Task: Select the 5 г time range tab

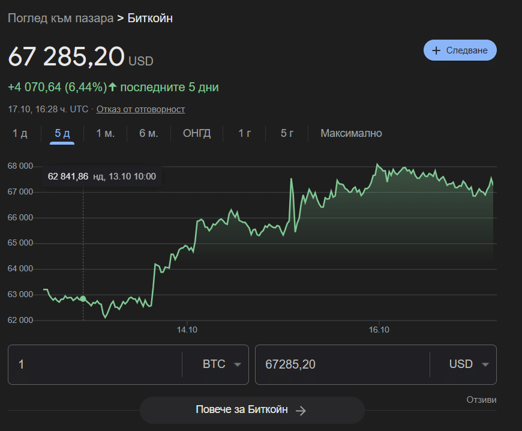Action: 287,133
